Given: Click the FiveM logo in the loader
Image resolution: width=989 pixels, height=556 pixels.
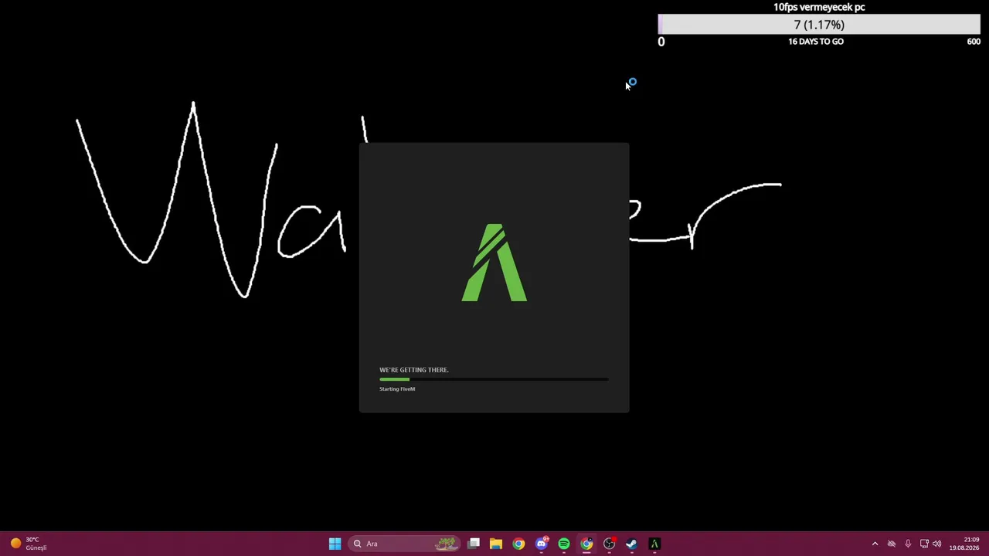Looking at the screenshot, I should (494, 263).
